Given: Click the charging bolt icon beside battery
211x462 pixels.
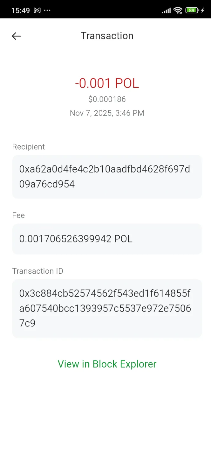Looking at the screenshot, I should click(x=203, y=10).
